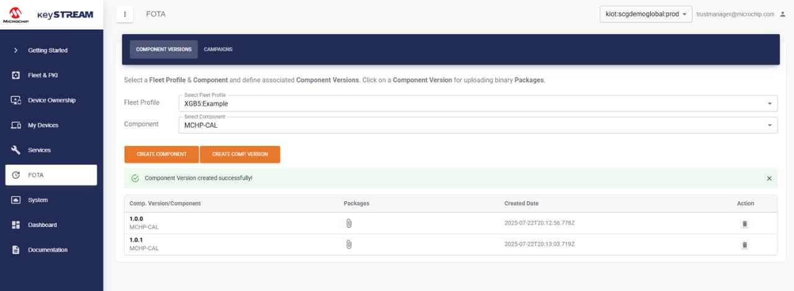Open the Select Fleet Profile dropdown
Screen dimensions: 794x291
click(476, 104)
